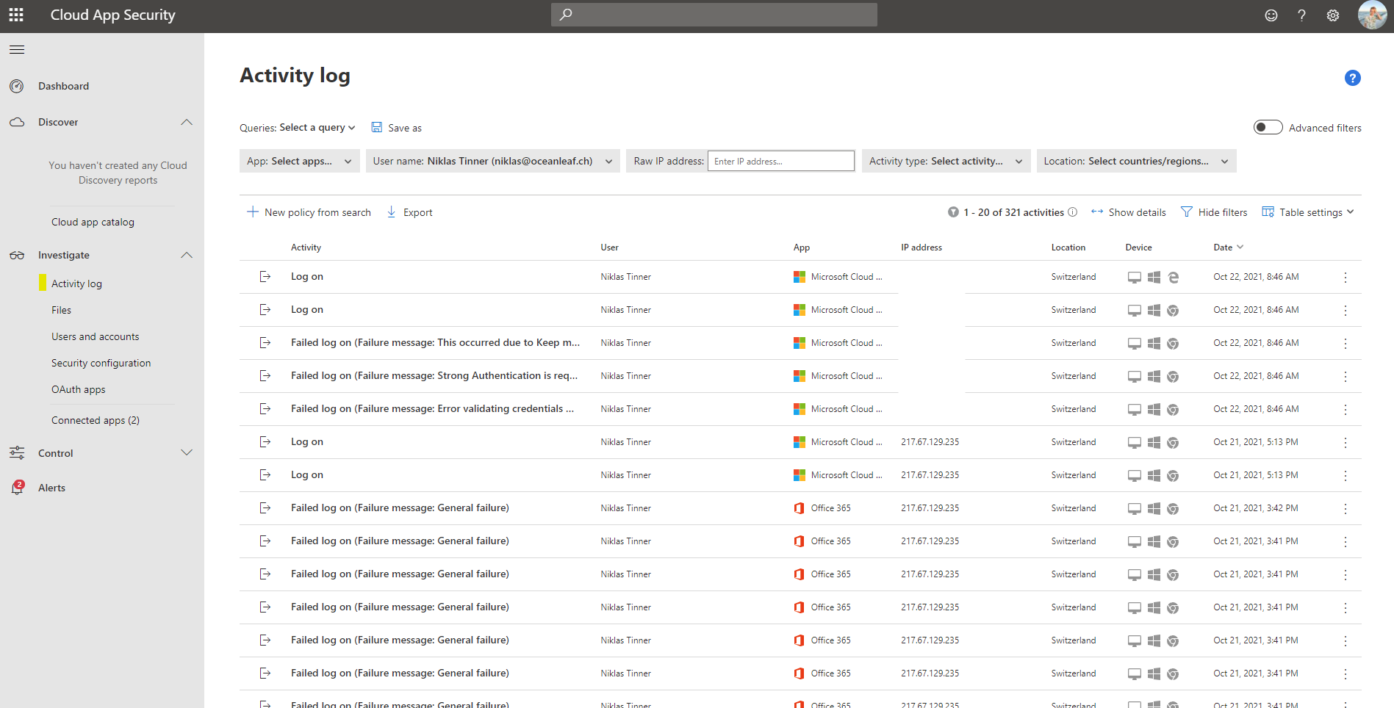Click the Control sliders icon

[x=17, y=453]
